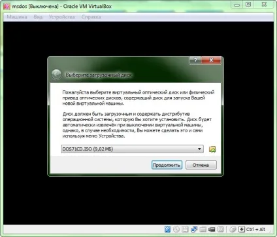Open the Справка menu
This screenshot has width=277, height=237.
(x=91, y=17)
